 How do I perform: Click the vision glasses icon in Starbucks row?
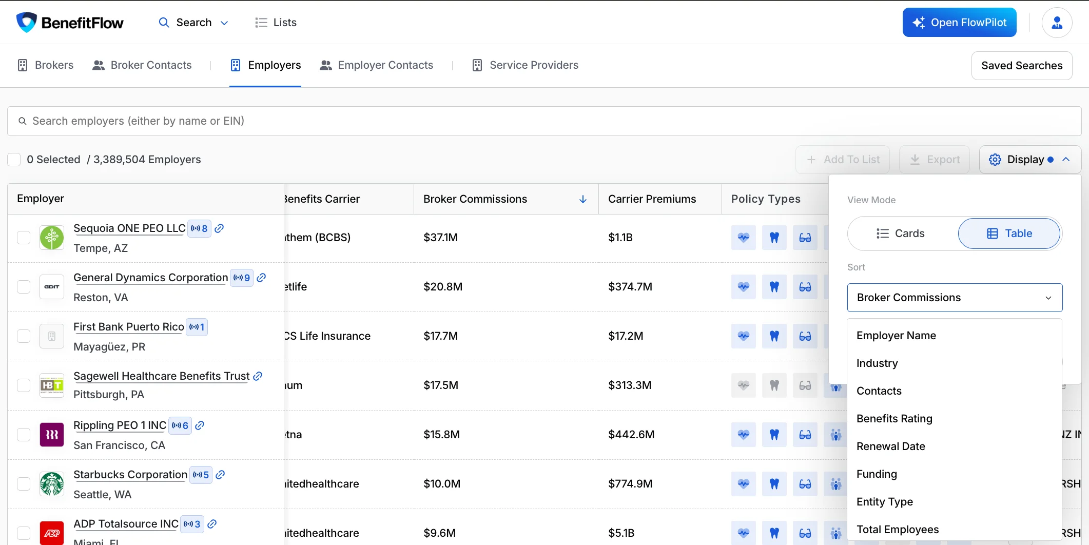click(805, 484)
